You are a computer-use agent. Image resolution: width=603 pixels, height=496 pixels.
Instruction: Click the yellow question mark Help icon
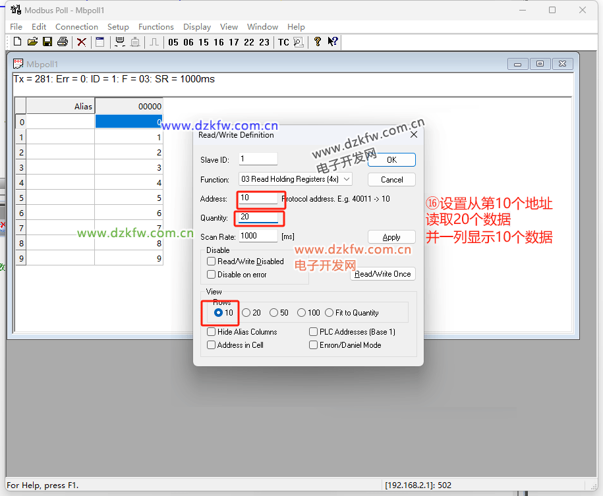tap(317, 42)
